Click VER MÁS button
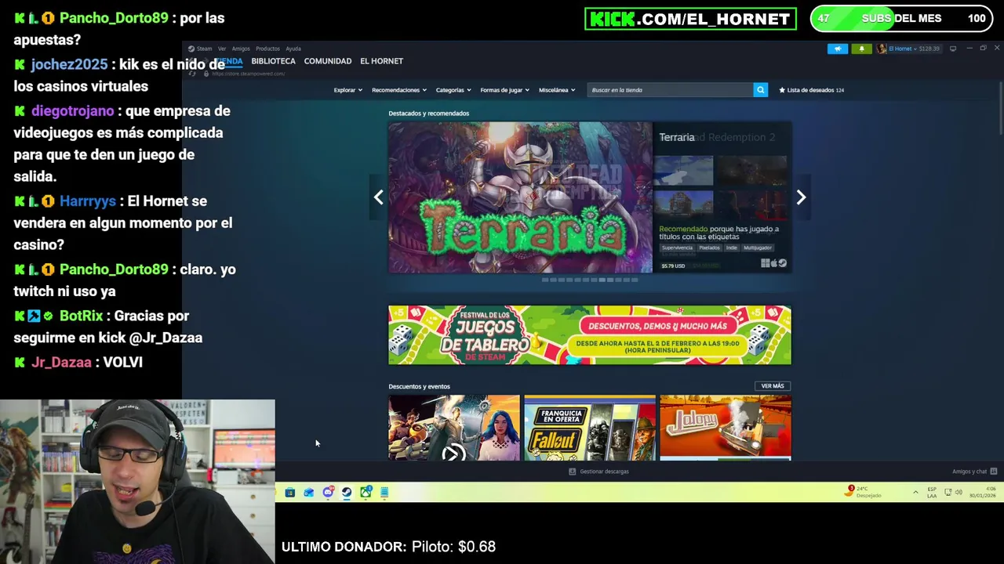The height and width of the screenshot is (564, 1004). [773, 386]
